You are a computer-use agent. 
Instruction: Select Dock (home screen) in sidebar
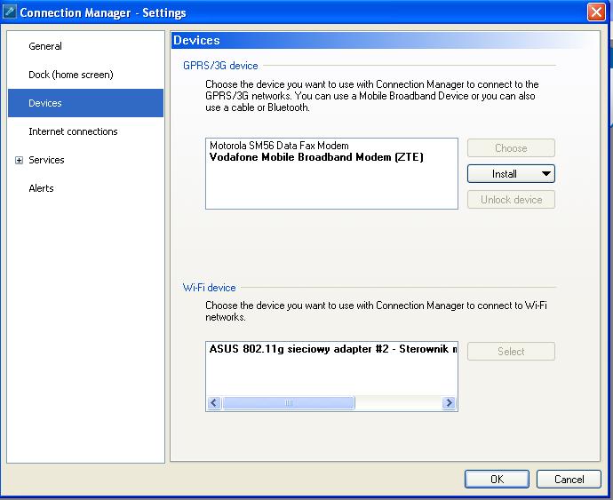pos(71,75)
